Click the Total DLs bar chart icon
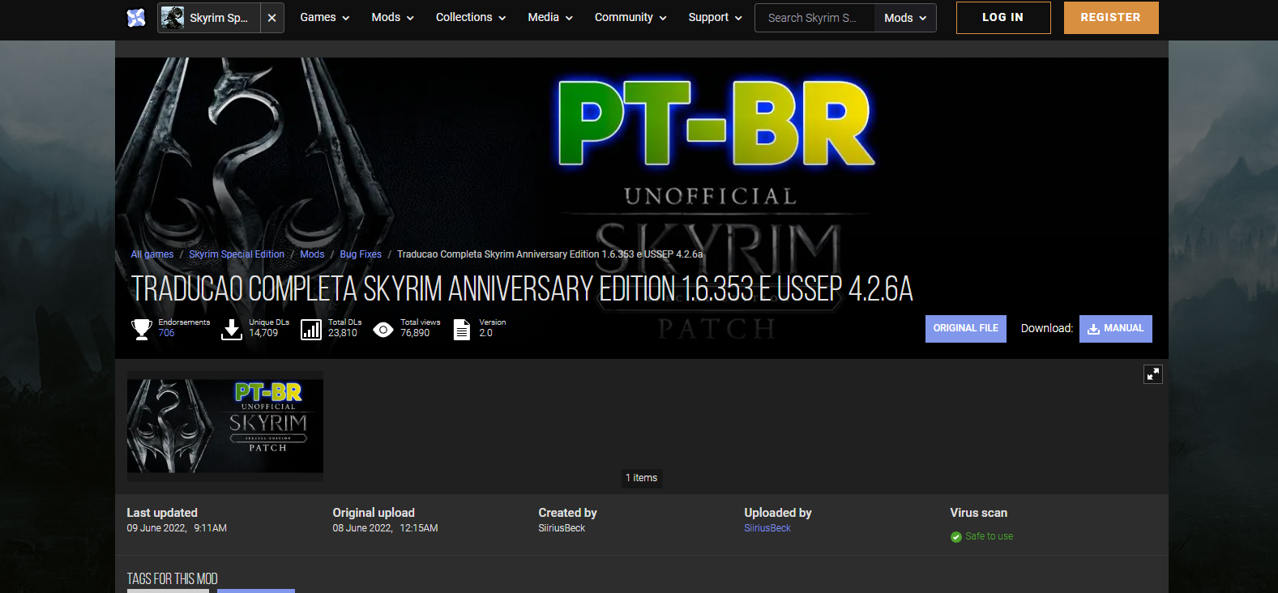The width and height of the screenshot is (1278, 593). click(x=311, y=329)
